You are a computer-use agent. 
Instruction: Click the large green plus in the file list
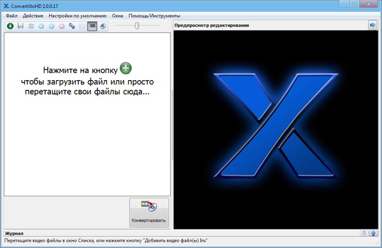tap(125, 68)
